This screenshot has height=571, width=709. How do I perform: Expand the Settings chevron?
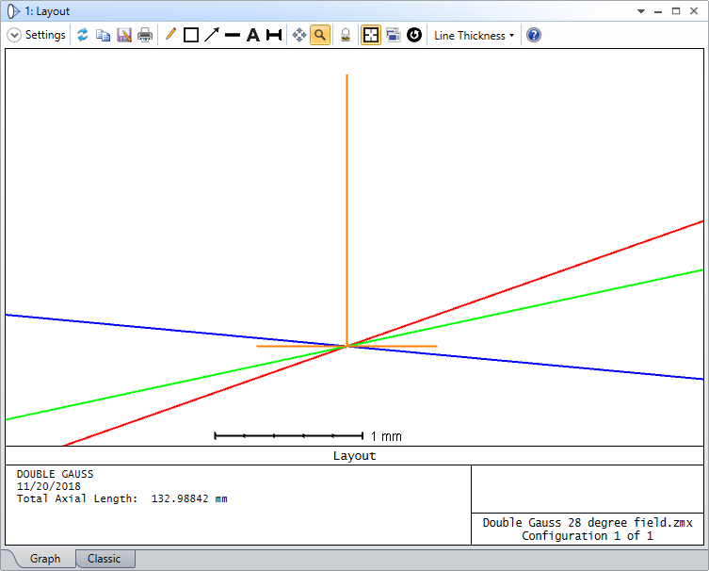pyautogui.click(x=14, y=35)
